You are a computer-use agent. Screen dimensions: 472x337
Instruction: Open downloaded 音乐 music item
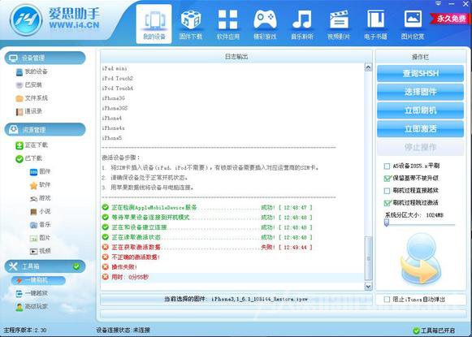[40, 224]
